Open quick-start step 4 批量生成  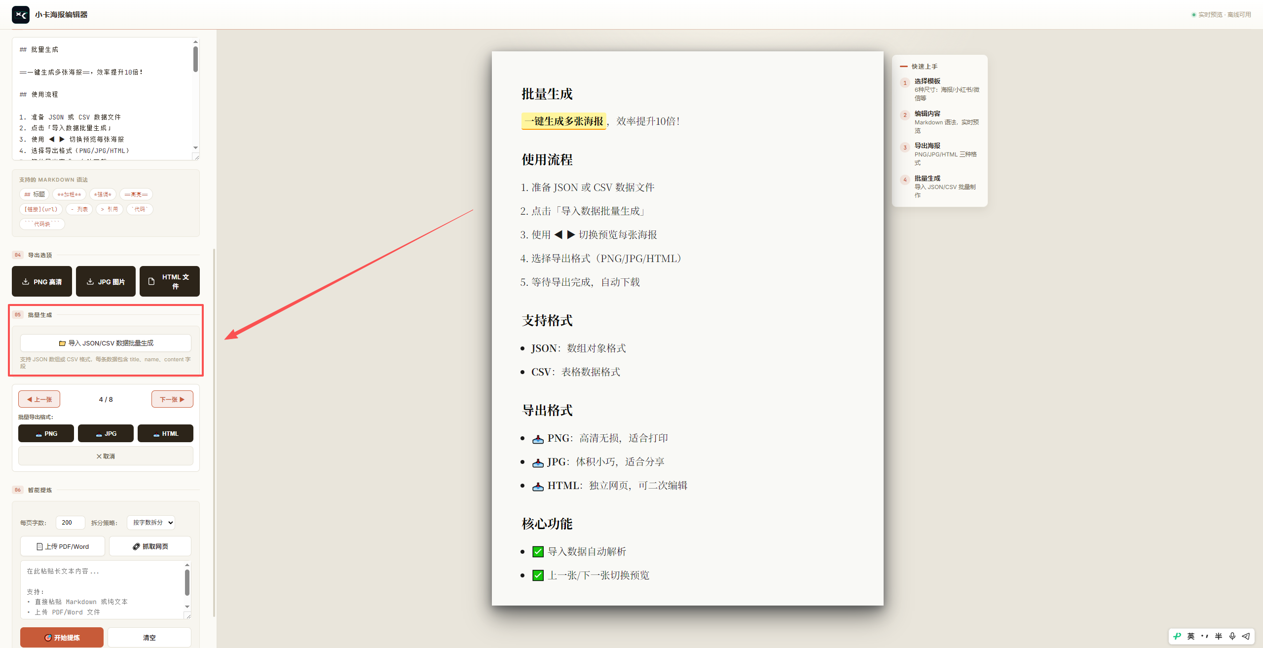[940, 187]
